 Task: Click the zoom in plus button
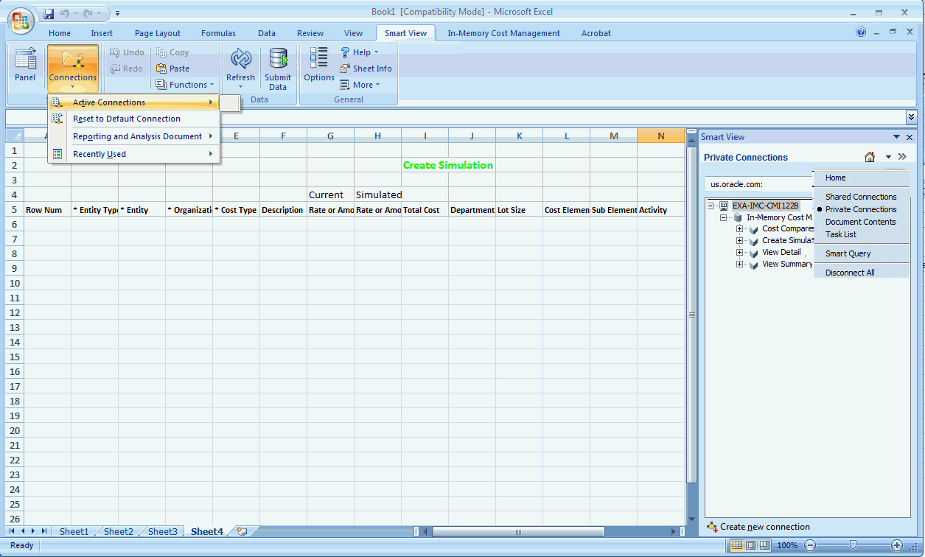point(897,545)
